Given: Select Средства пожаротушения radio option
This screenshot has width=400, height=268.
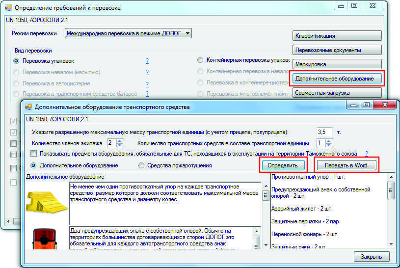Looking at the screenshot, I should 141,165.
